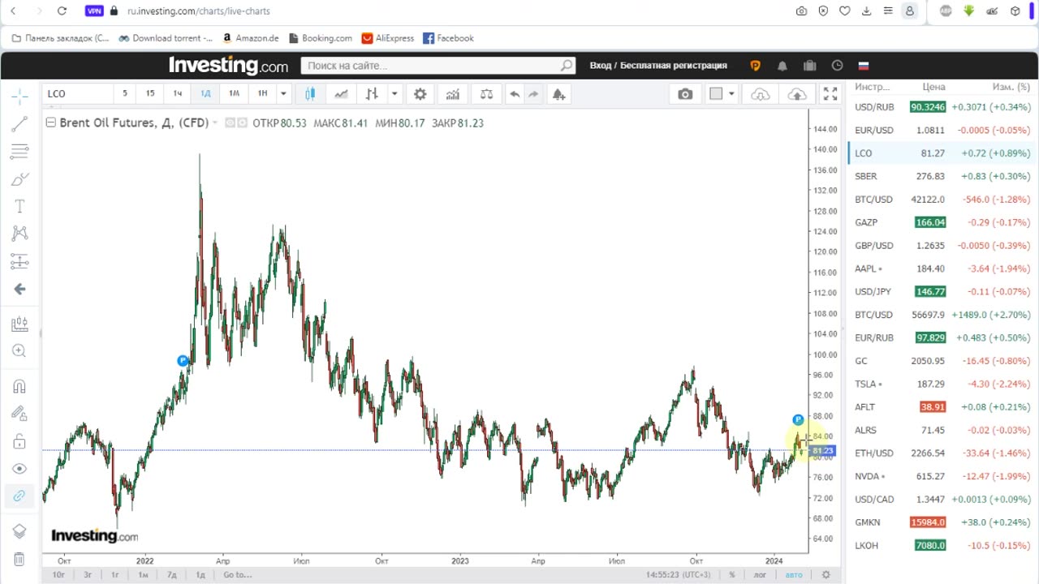Screen dimensions: 1039x584
Task: Select the text annotation tool
Action: [20, 207]
